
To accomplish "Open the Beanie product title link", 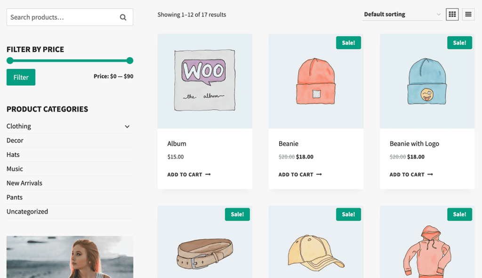I will pyautogui.click(x=289, y=144).
